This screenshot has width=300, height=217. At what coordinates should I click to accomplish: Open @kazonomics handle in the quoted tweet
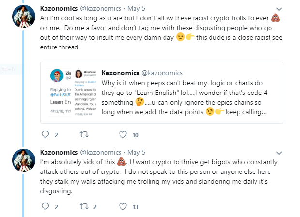tap(161, 72)
